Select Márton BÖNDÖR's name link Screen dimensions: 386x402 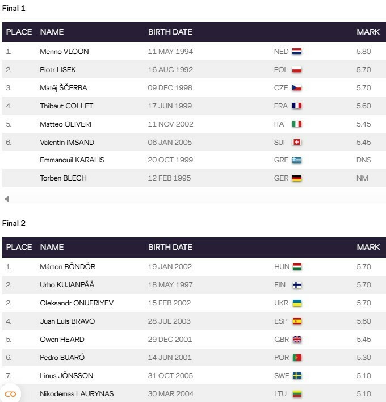pos(68,267)
